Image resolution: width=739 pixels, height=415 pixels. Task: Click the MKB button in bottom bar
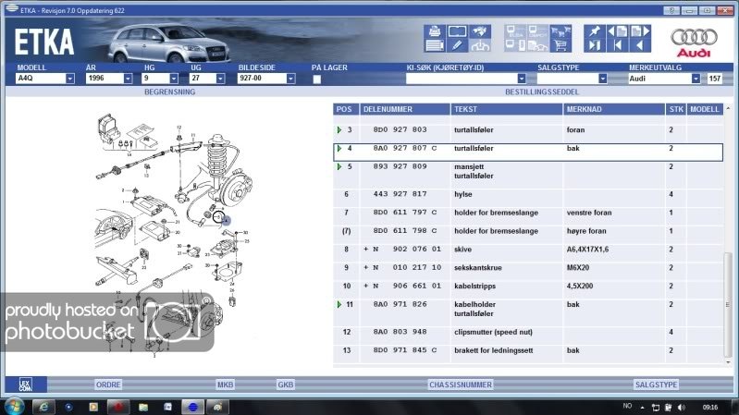pyautogui.click(x=225, y=384)
